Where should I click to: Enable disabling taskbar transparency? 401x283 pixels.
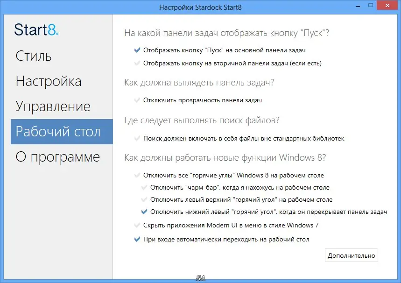click(x=137, y=99)
